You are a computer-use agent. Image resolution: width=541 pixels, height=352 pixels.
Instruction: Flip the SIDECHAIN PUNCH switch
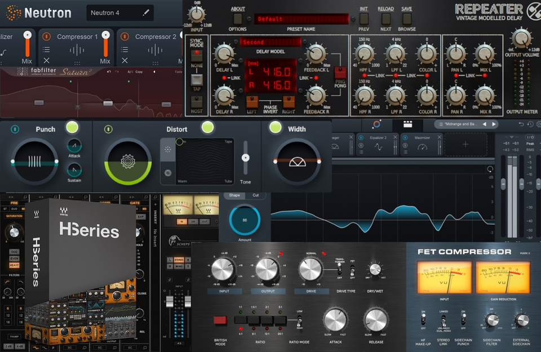point(463,319)
